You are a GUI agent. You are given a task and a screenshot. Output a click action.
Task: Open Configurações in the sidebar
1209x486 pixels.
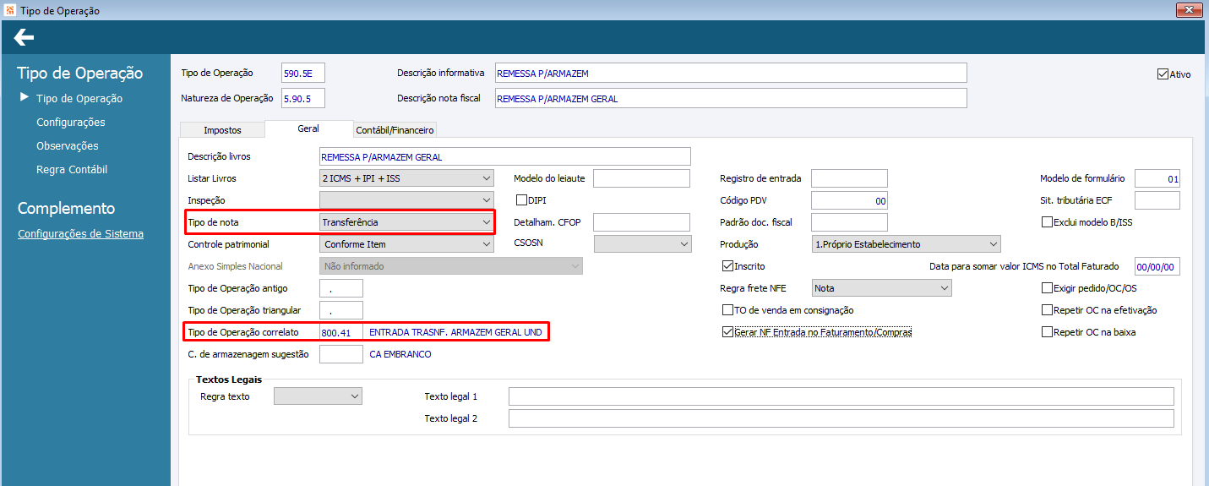pos(71,122)
